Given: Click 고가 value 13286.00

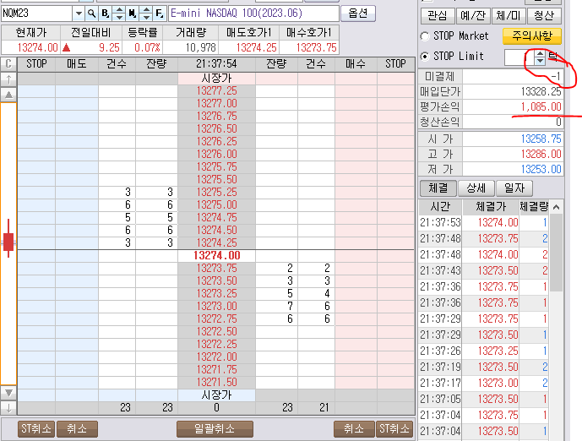Looking at the screenshot, I should [513, 154].
